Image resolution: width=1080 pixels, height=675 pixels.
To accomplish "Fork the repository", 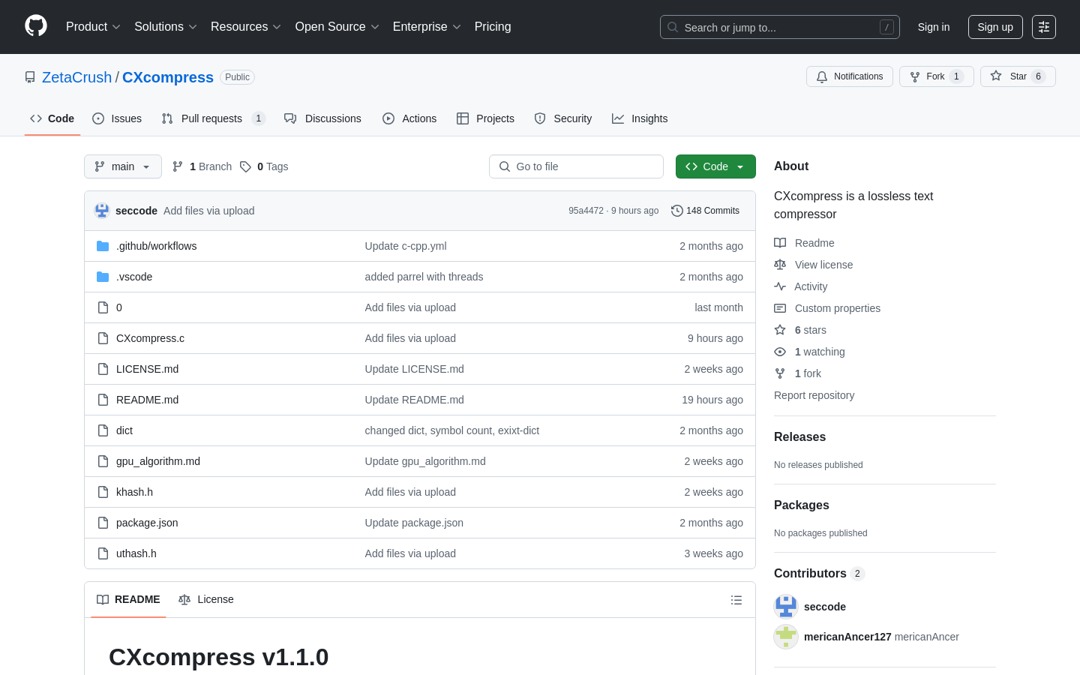I will tap(937, 76).
